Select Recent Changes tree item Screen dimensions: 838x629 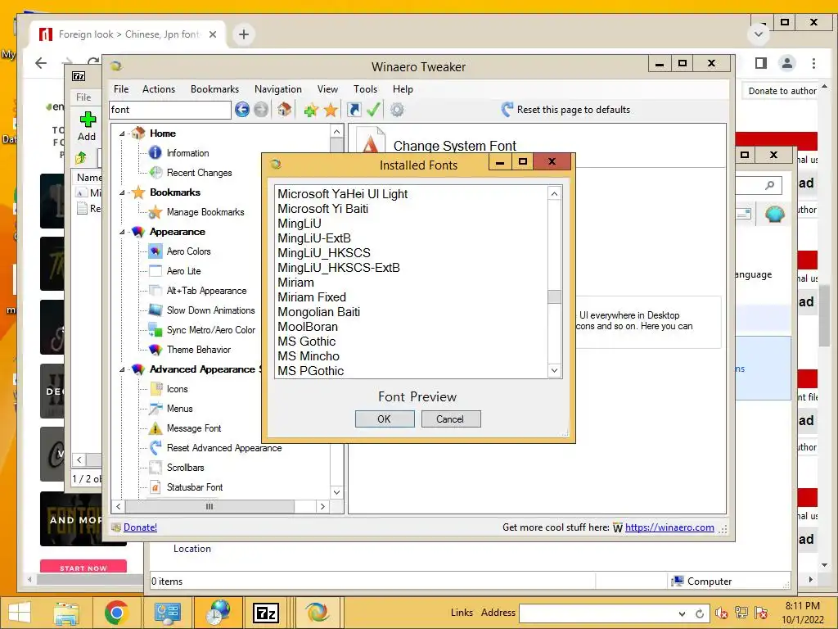199,173
